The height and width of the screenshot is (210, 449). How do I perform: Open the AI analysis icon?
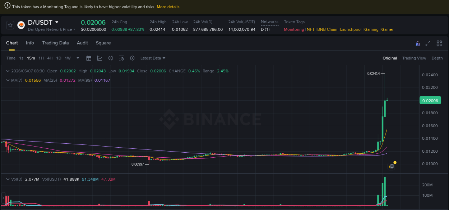(417, 43)
